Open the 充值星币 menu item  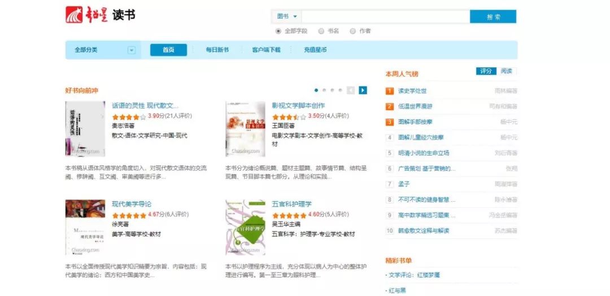pyautogui.click(x=315, y=50)
